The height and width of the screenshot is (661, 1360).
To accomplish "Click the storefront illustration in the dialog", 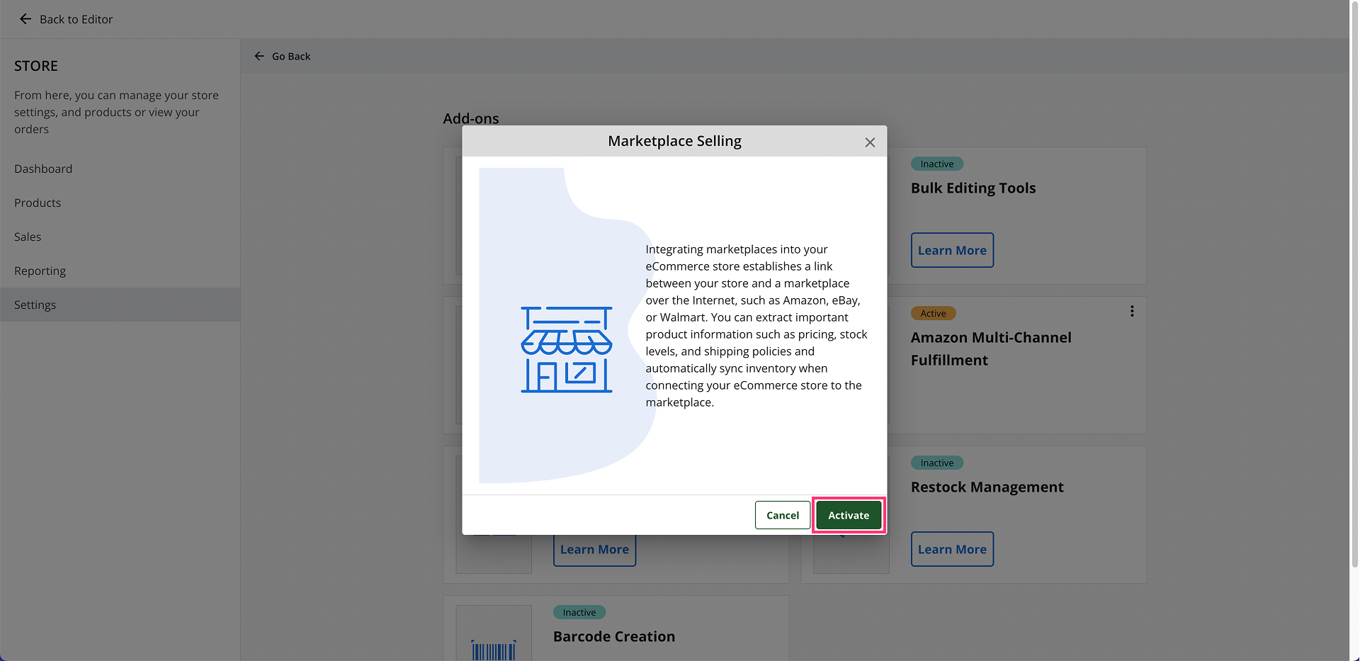I will coord(567,349).
